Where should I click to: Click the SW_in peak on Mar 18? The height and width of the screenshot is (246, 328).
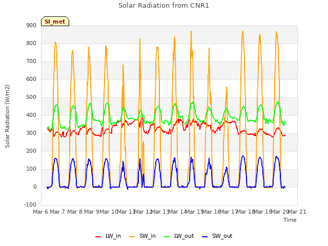(x=243, y=31)
